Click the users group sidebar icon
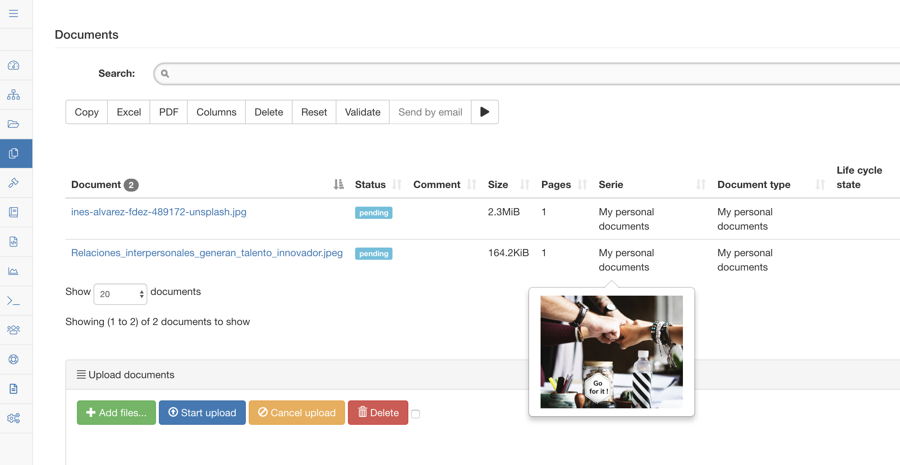This screenshot has height=465, width=900. click(x=13, y=330)
